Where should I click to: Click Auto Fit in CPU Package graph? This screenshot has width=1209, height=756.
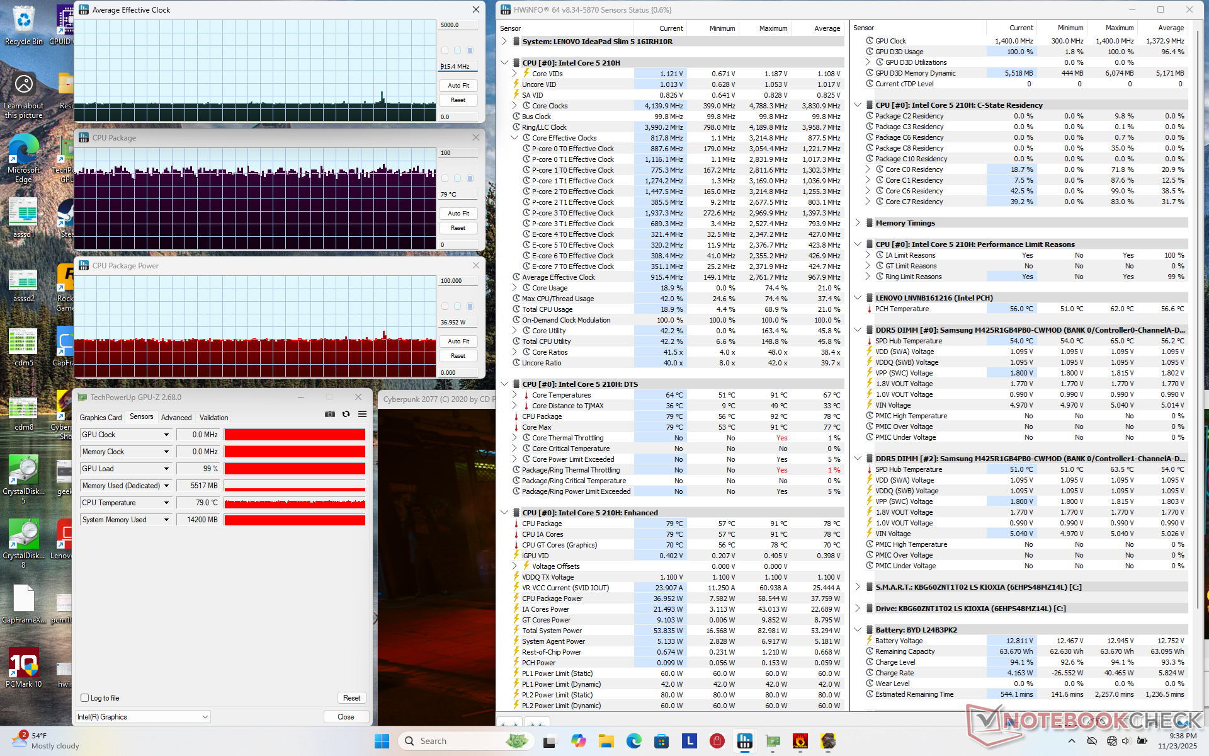[x=458, y=214]
